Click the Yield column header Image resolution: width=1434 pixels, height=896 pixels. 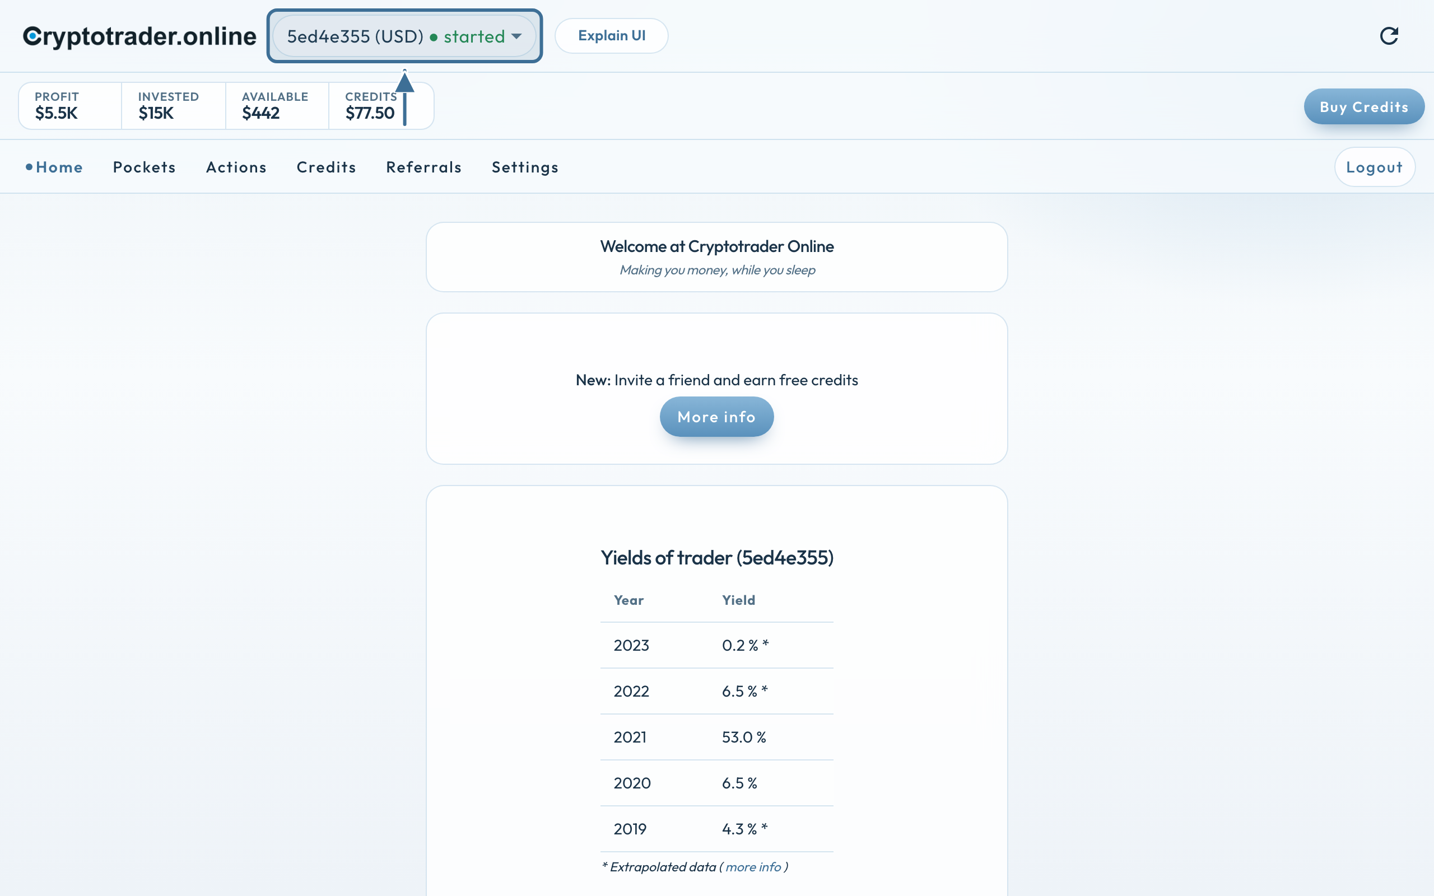tap(738, 600)
